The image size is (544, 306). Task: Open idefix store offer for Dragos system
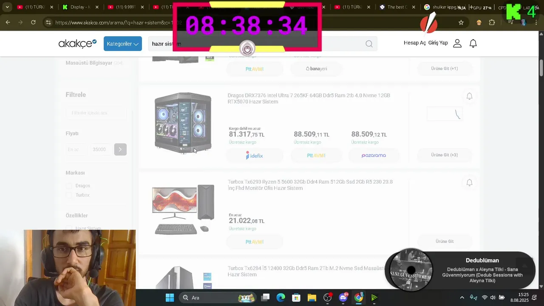[254, 156]
